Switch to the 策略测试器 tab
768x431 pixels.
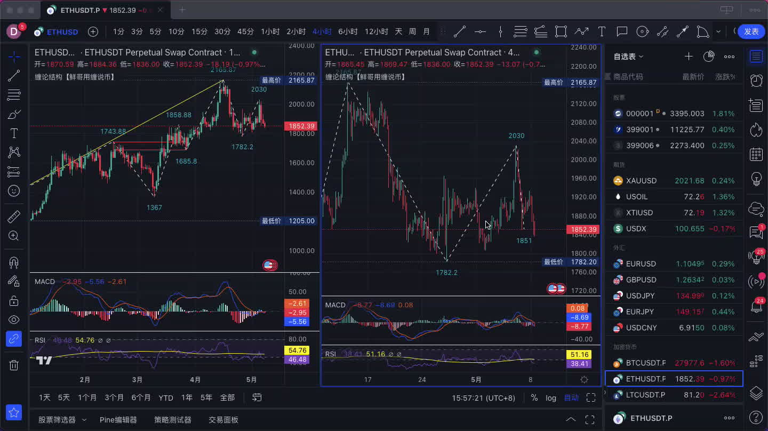[173, 420]
